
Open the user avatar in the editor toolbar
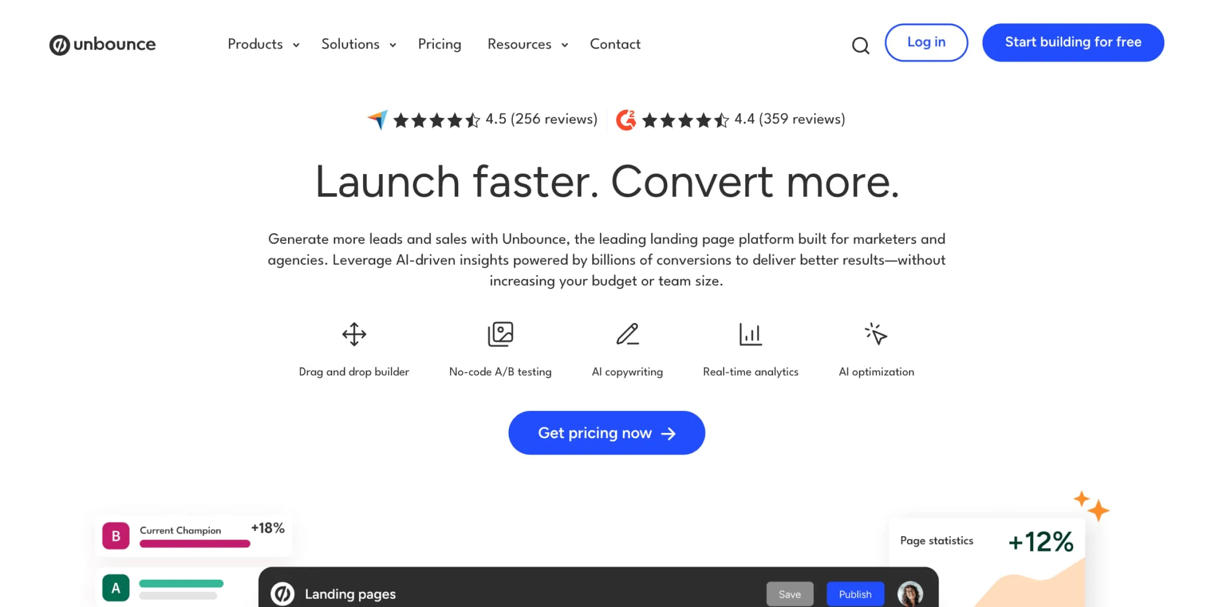pos(909,594)
